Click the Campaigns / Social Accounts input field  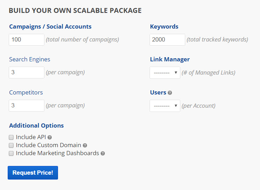point(27,40)
